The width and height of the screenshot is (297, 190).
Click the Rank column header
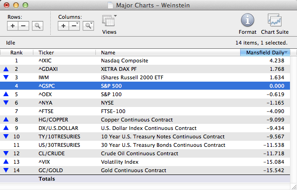point(16,53)
